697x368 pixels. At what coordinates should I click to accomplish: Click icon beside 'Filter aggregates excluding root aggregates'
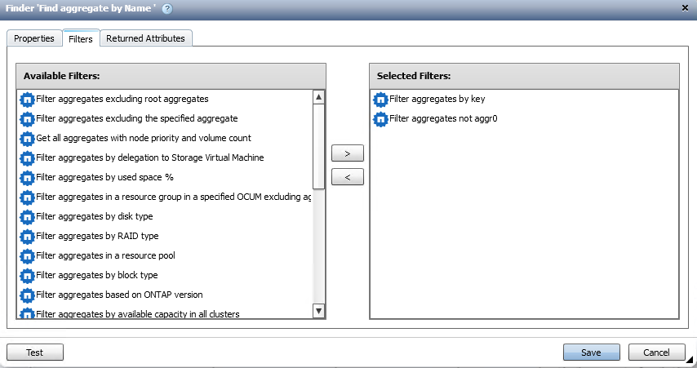pyautogui.click(x=27, y=100)
